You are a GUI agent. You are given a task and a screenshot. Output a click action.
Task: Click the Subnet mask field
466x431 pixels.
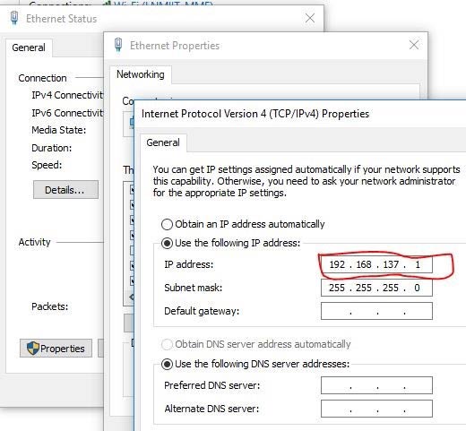(x=376, y=288)
